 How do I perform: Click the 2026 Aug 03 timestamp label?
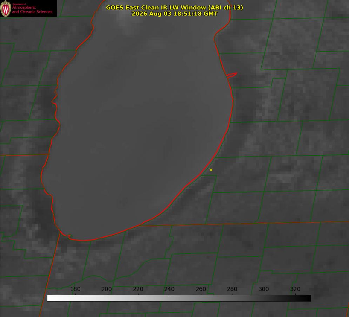pos(174,14)
